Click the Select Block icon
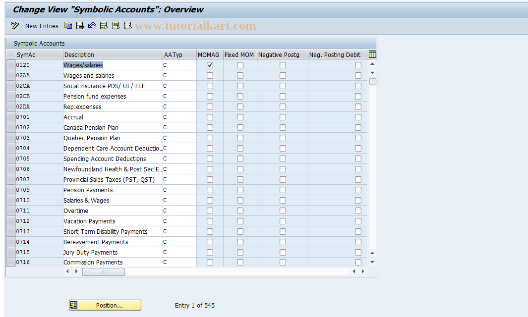 click(x=116, y=26)
